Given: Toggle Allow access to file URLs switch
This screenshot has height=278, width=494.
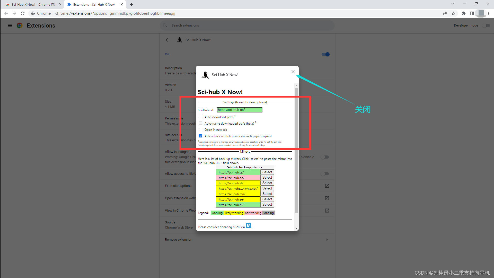Looking at the screenshot, I should coord(325,174).
